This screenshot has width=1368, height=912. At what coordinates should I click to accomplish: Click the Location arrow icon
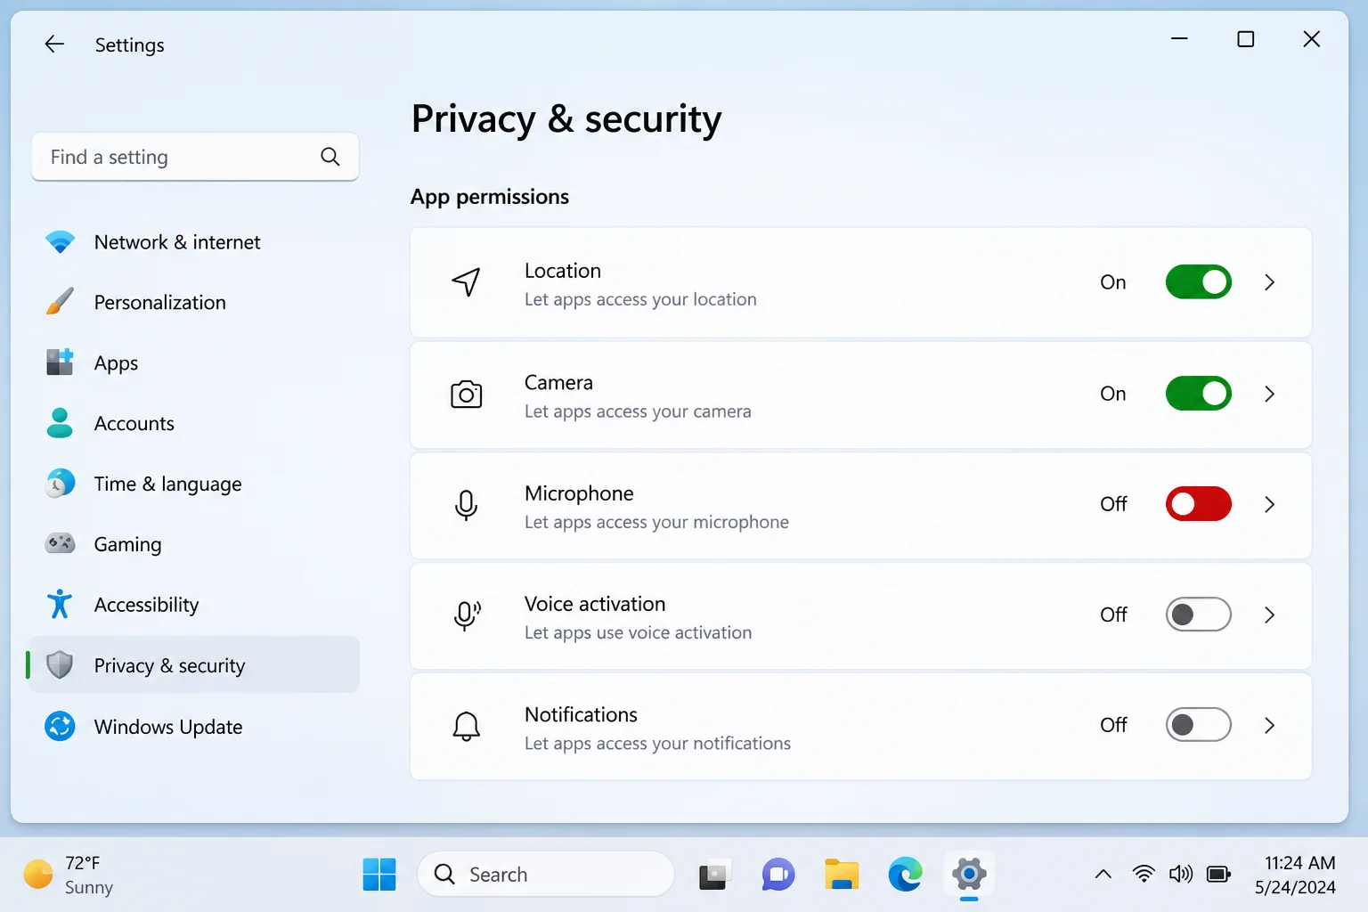(x=467, y=282)
